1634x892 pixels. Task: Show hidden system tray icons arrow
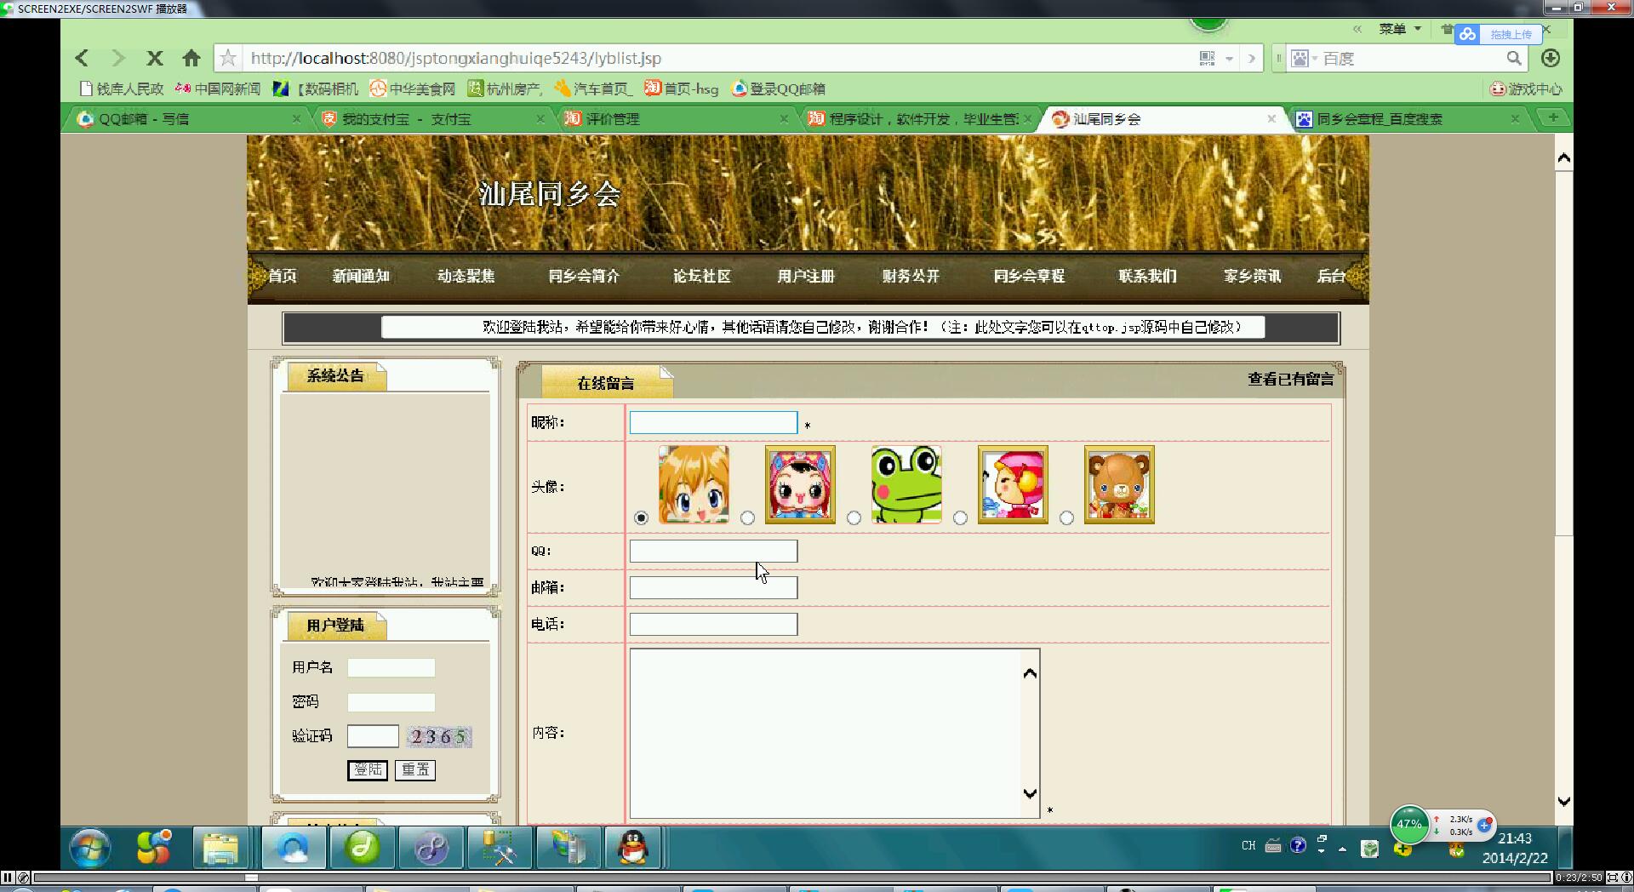click(1342, 849)
